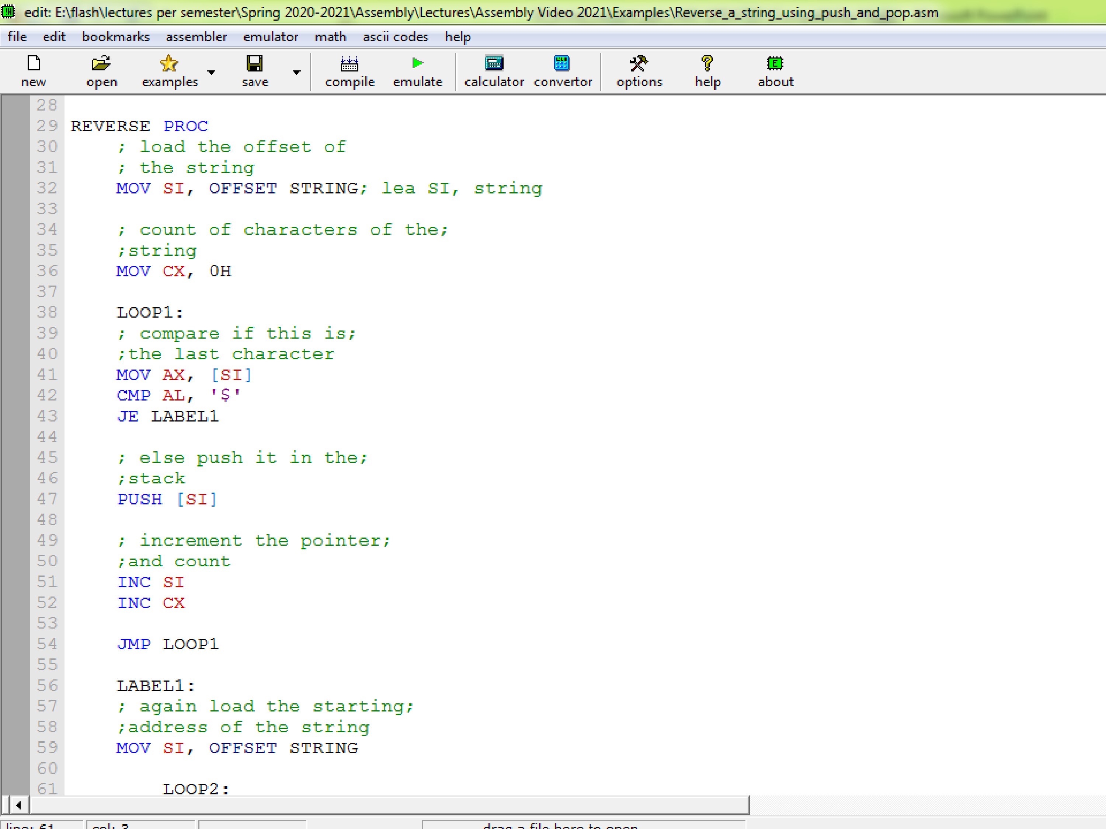Image resolution: width=1106 pixels, height=829 pixels.
Task: Click the comment '; load the offset of'
Action: pyautogui.click(x=231, y=147)
